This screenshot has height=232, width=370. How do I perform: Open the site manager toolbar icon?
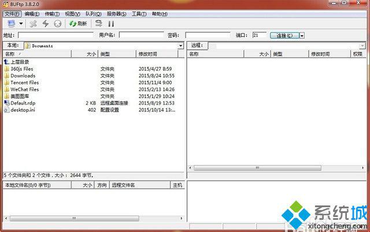pyautogui.click(x=11, y=24)
